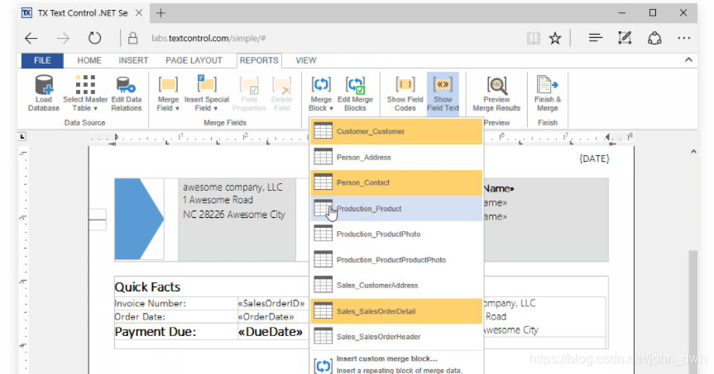The image size is (714, 374).
Task: Click the lock icon in address bar
Action: [x=132, y=38]
